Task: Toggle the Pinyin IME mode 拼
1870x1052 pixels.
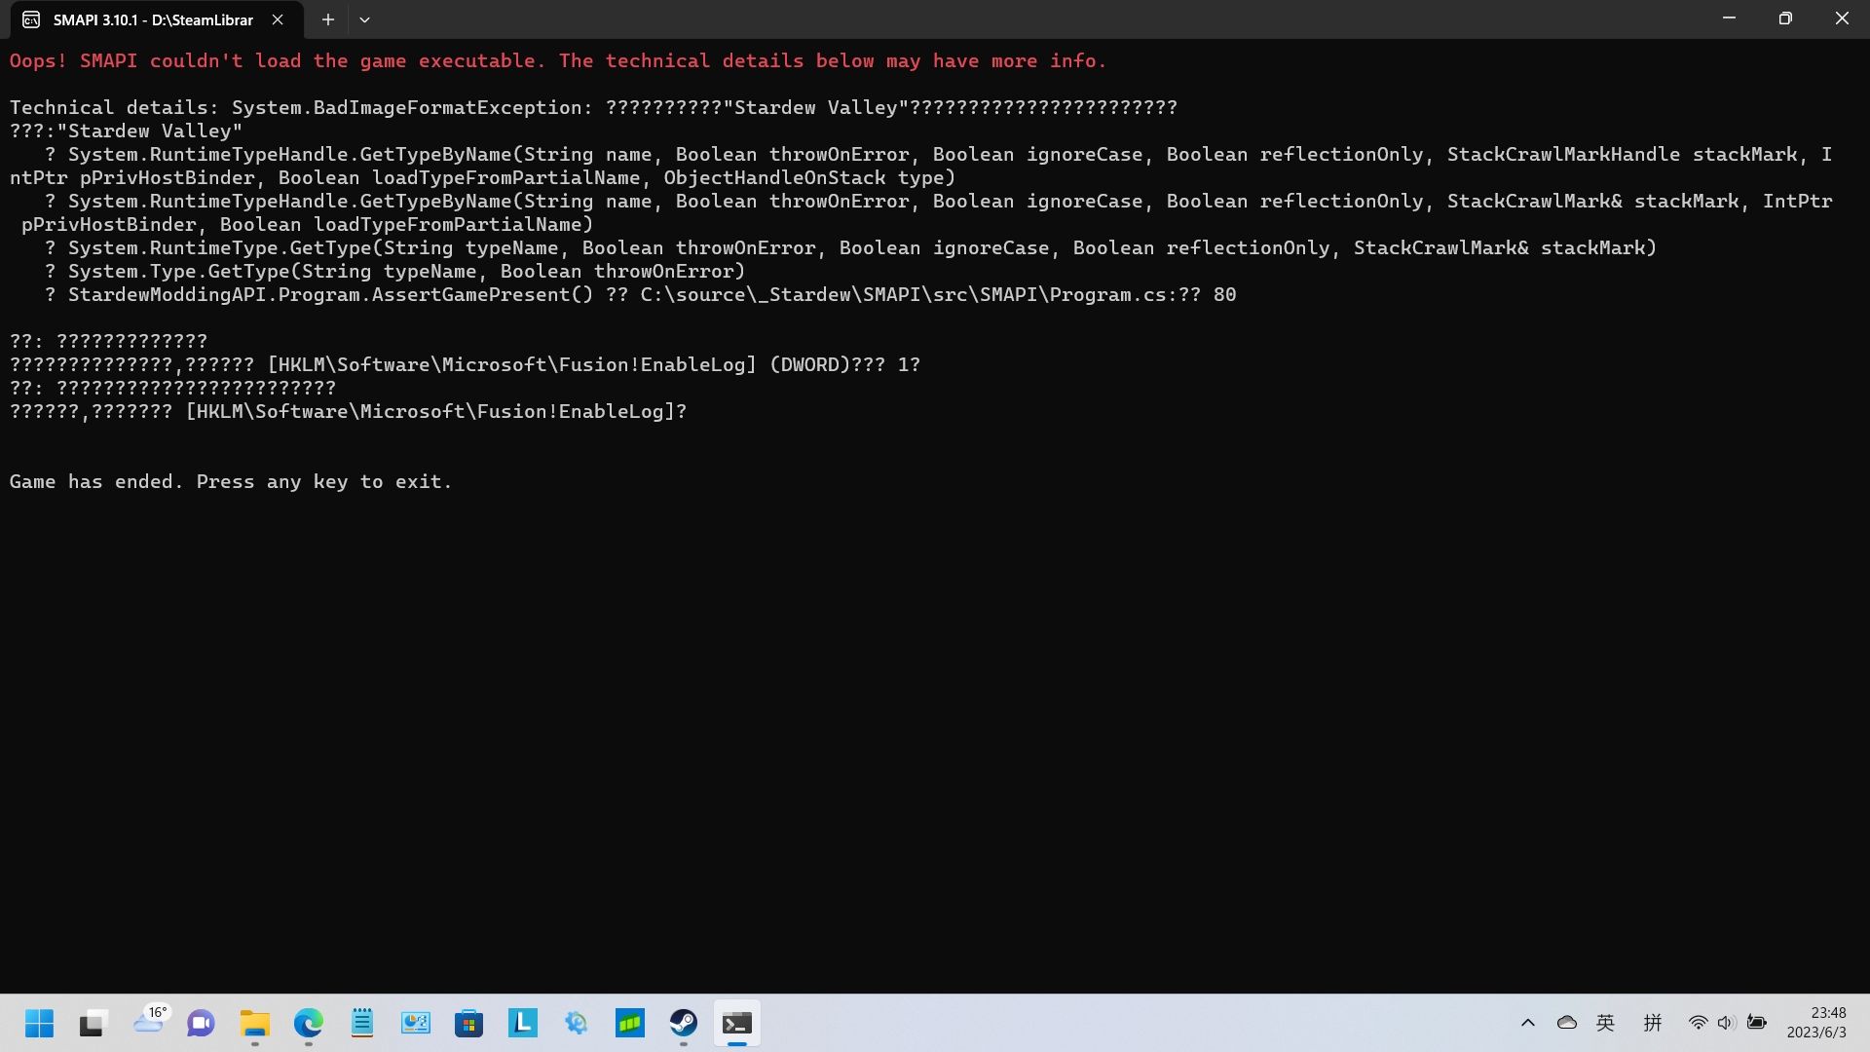Action: point(1653,1023)
